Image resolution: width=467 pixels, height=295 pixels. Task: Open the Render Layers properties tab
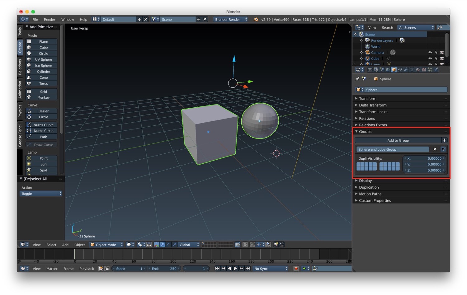pyautogui.click(x=376, y=70)
